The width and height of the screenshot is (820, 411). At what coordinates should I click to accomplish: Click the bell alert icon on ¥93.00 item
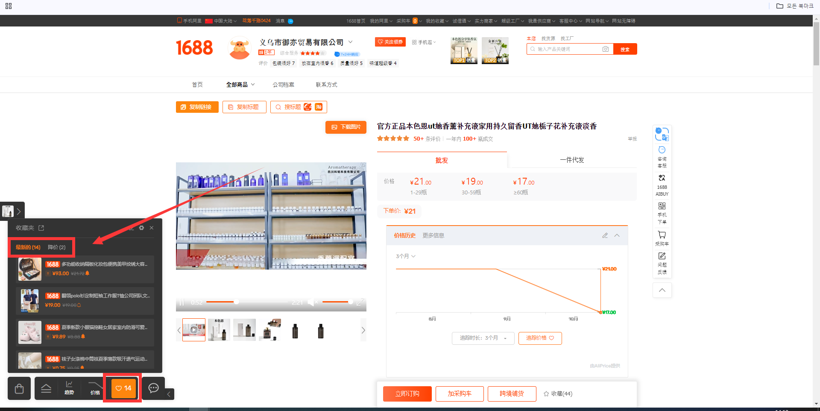[x=87, y=273]
